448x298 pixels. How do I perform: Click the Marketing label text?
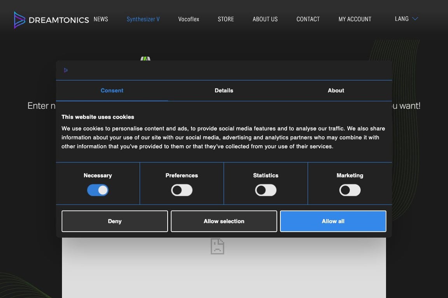click(x=350, y=175)
